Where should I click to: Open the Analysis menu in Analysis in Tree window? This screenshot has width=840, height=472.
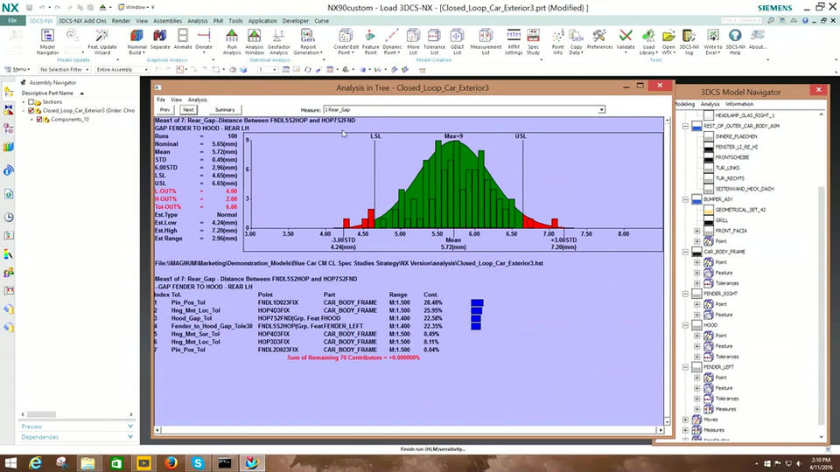[x=197, y=100]
